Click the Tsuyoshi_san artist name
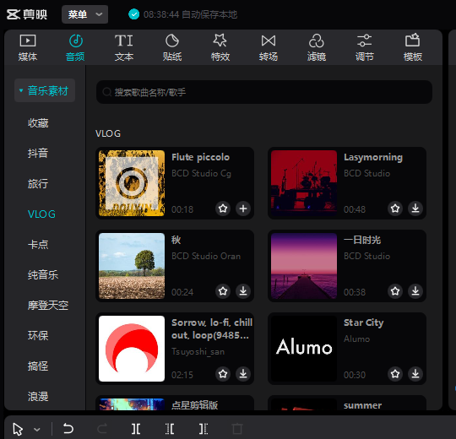 (x=198, y=351)
